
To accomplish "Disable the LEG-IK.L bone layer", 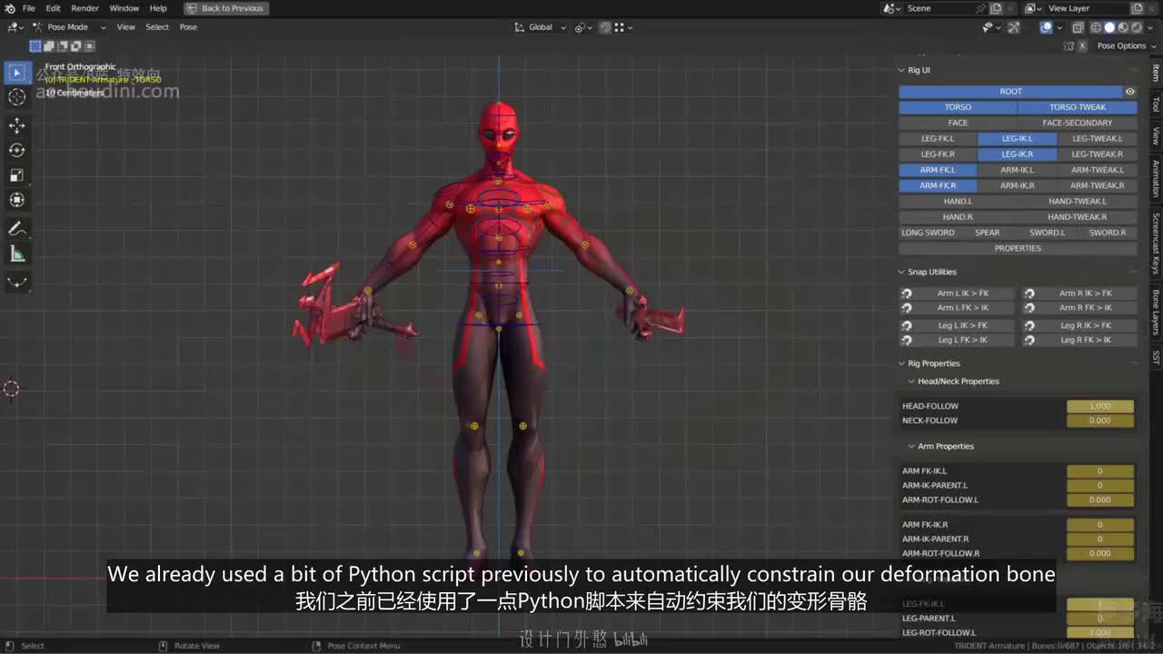I will click(x=1018, y=139).
